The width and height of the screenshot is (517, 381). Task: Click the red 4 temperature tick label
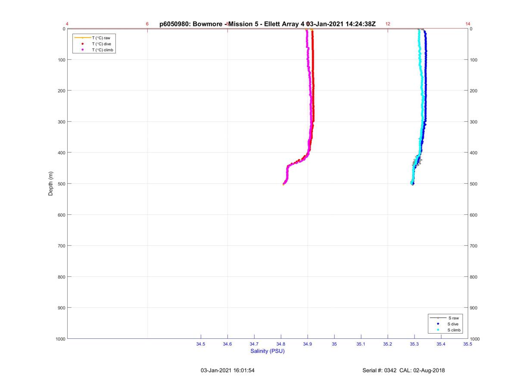[67, 24]
